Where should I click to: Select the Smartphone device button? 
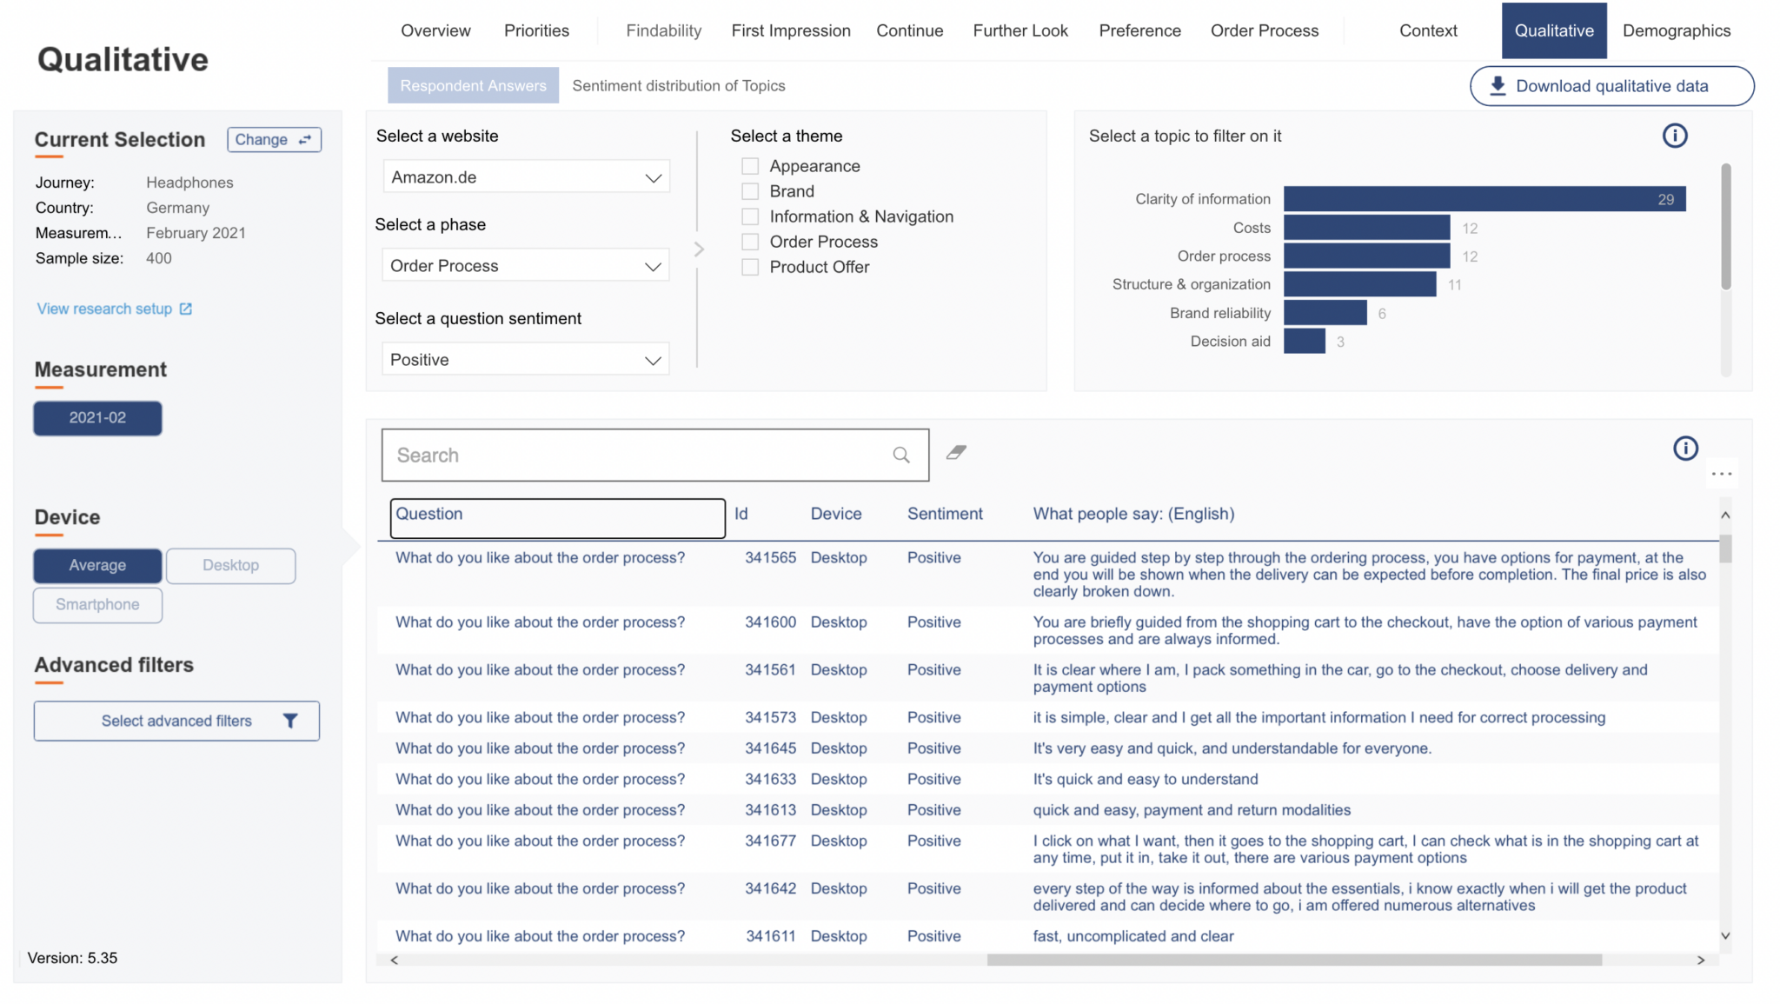click(97, 605)
